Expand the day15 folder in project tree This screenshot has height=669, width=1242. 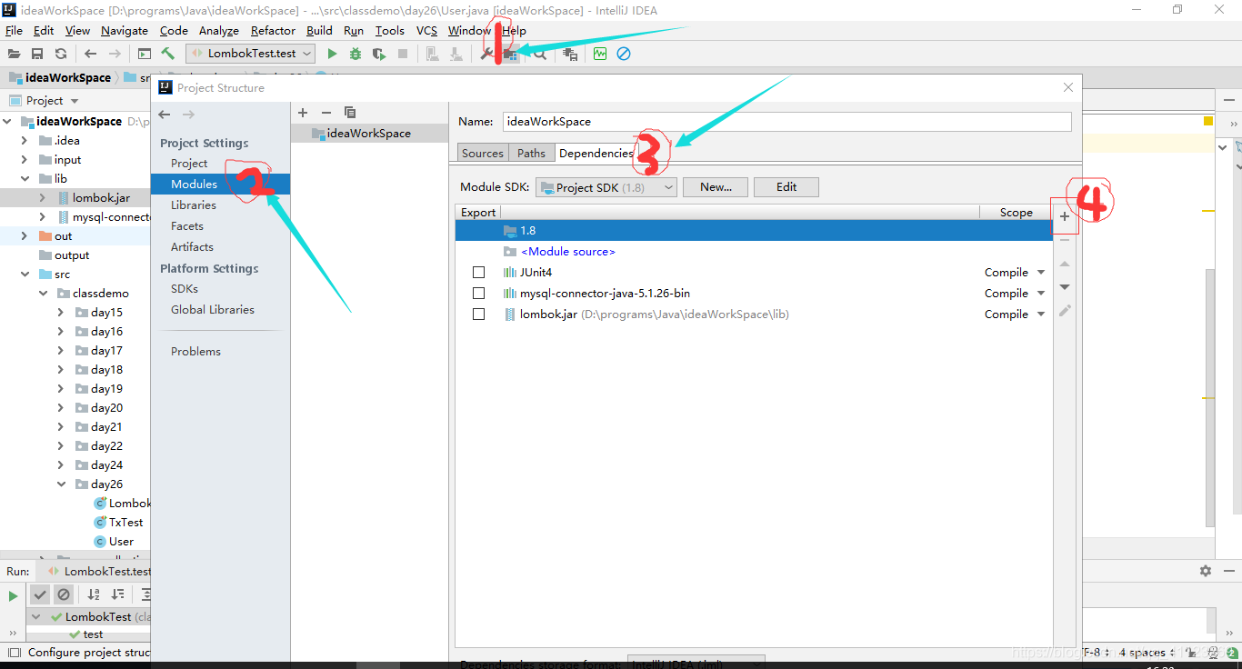[61, 313]
